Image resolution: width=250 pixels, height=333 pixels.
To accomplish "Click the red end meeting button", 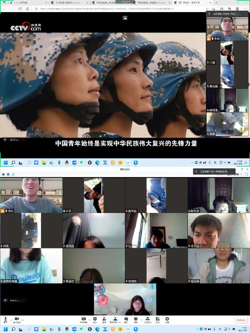I will pos(241,320).
